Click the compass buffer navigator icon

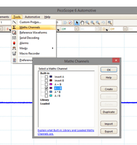[x=70, y=23]
